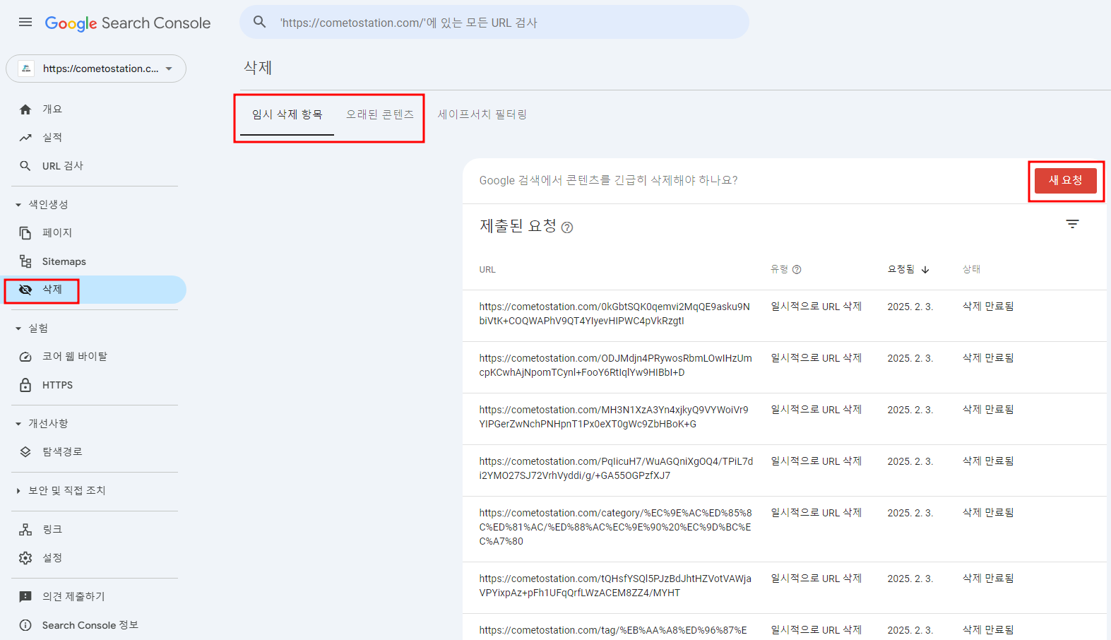Select request row with category URL
Screen dimensions: 1111x640
[784, 529]
